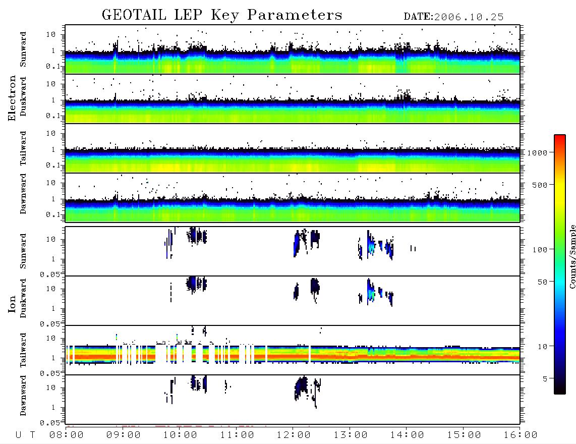This screenshot has width=576, height=444.
Task: Select the 1000 colorbar tick label
Action: click(538, 153)
